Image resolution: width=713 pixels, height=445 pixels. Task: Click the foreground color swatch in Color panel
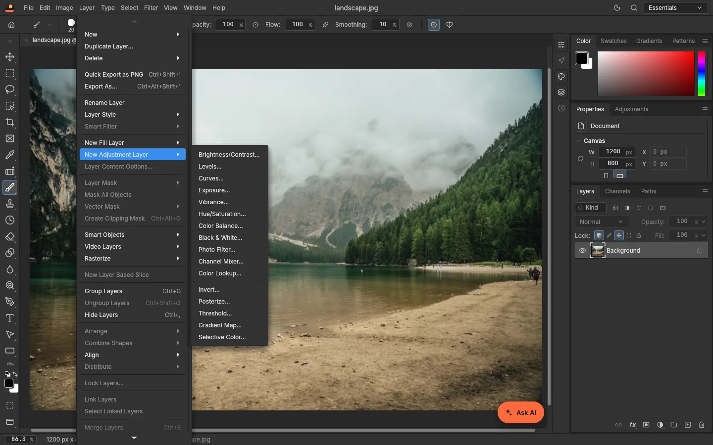pos(581,58)
